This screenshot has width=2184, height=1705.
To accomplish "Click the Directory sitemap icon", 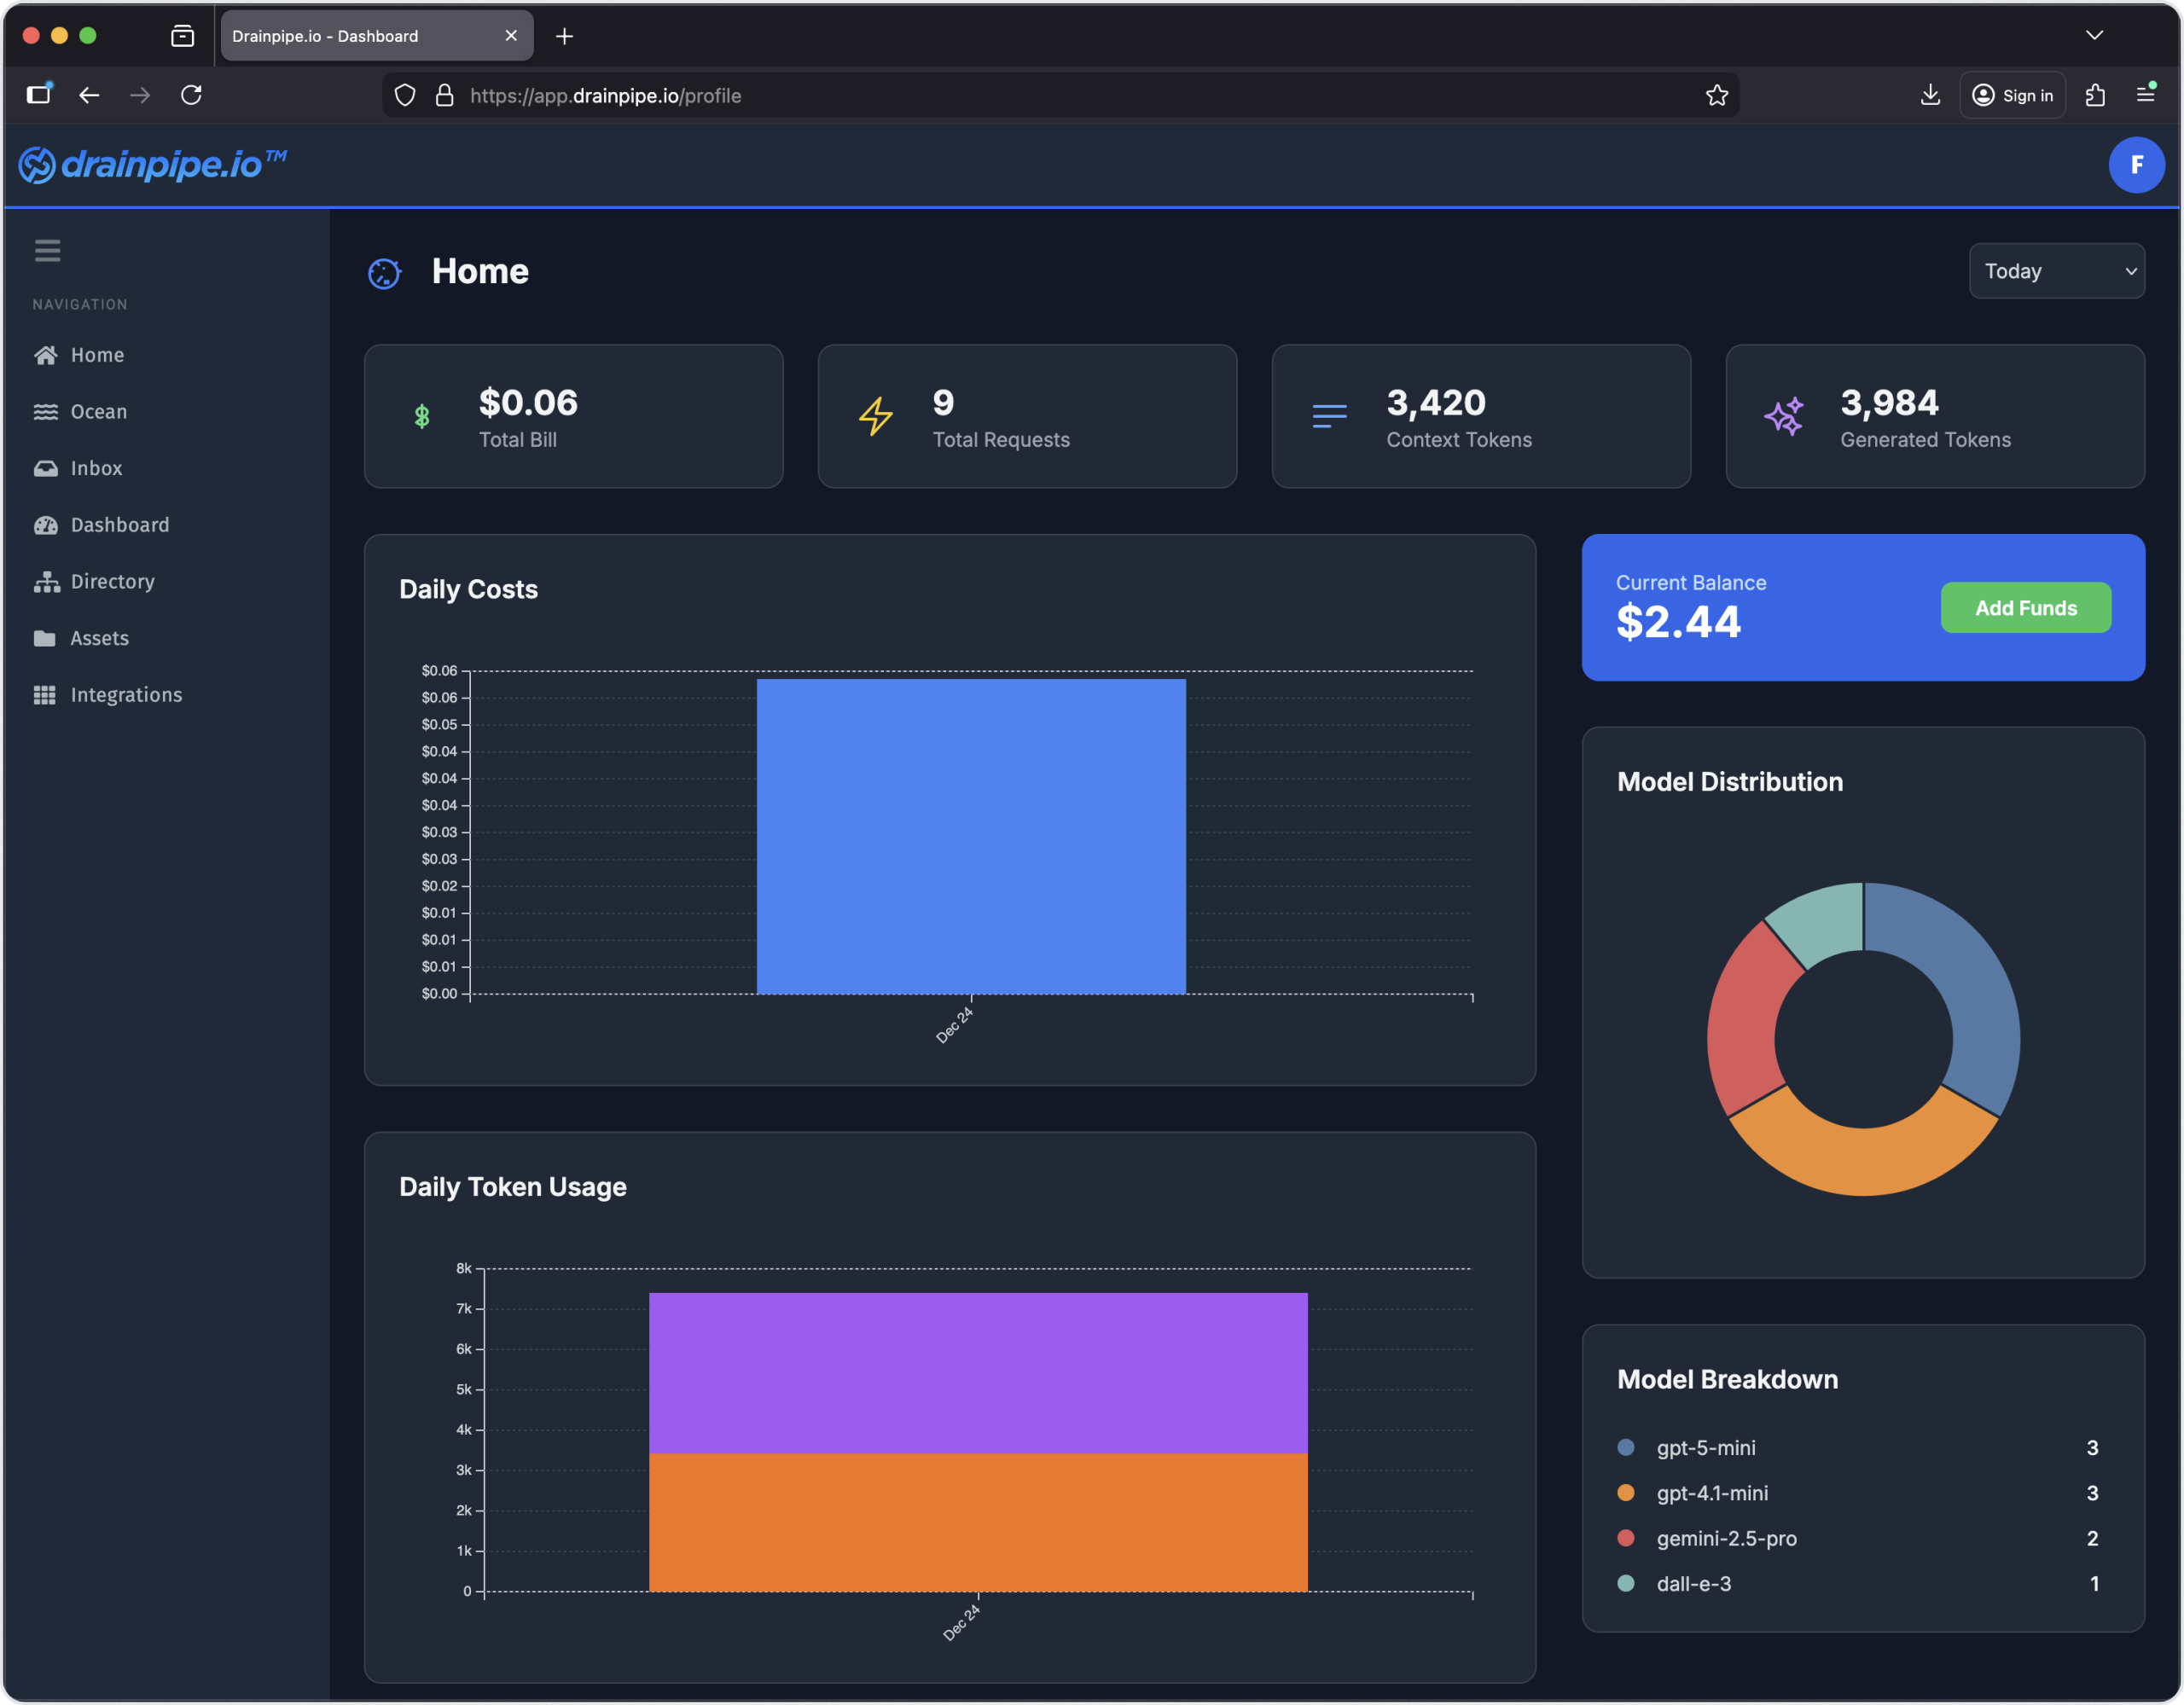I will pyautogui.click(x=45, y=582).
